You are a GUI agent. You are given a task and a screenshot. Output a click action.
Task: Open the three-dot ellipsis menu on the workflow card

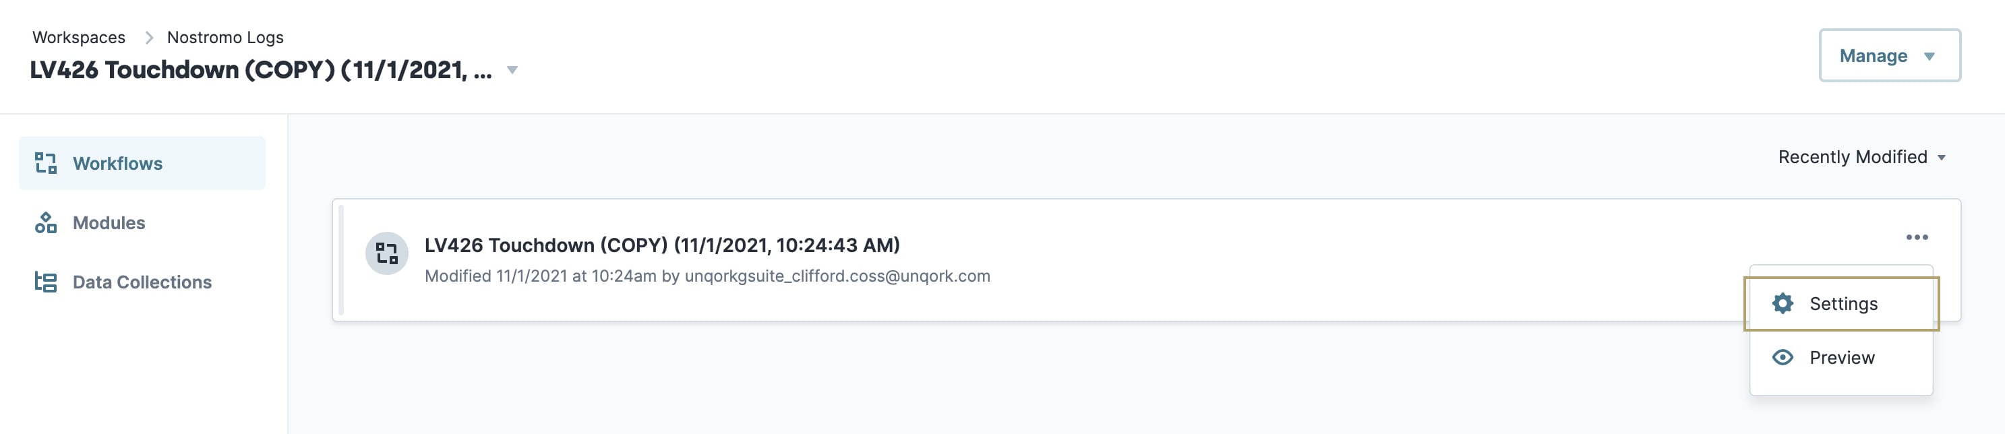tap(1916, 237)
